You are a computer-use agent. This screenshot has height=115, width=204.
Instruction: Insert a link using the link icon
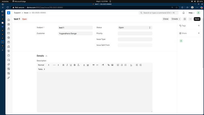[109, 65]
